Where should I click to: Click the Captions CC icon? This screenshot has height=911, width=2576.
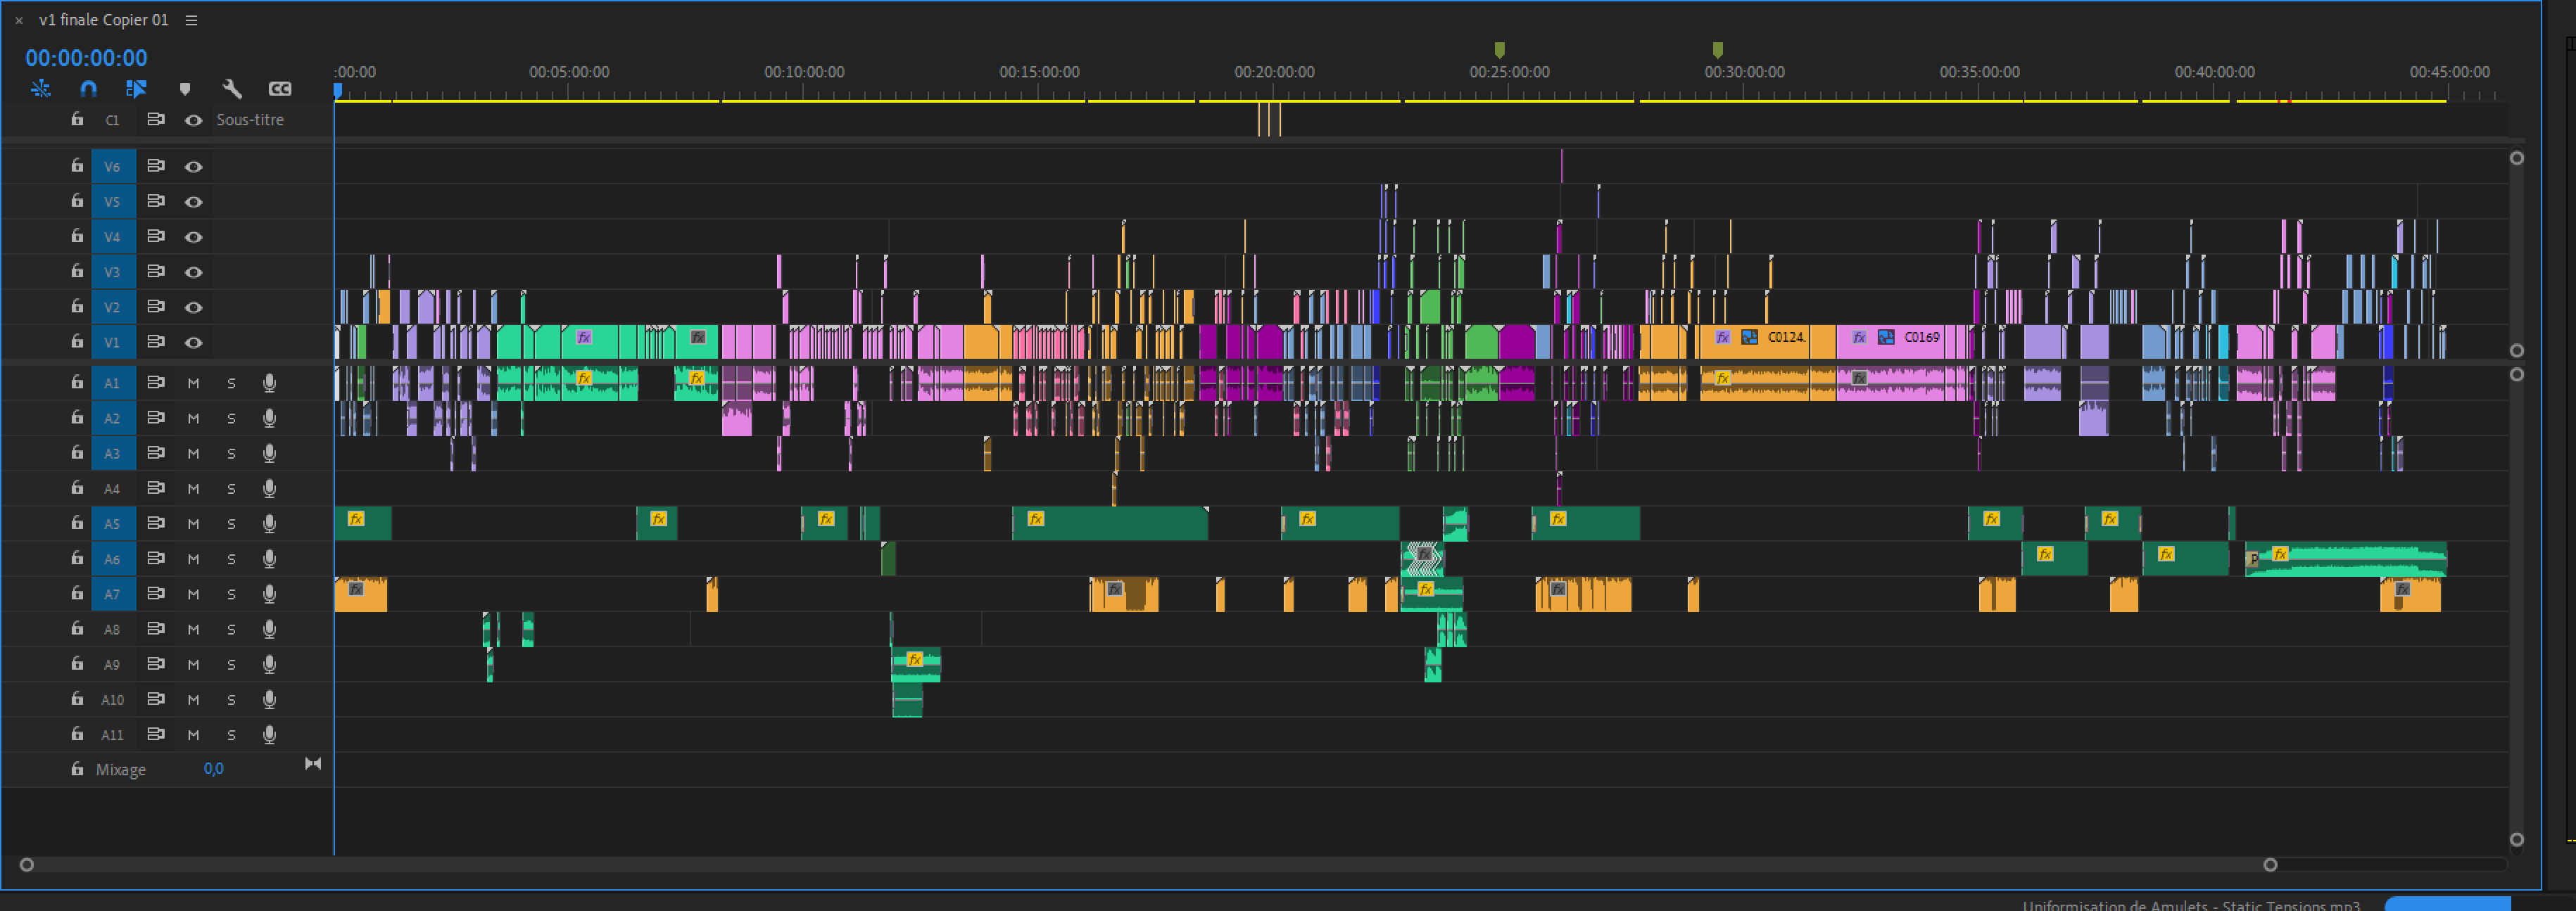[280, 89]
